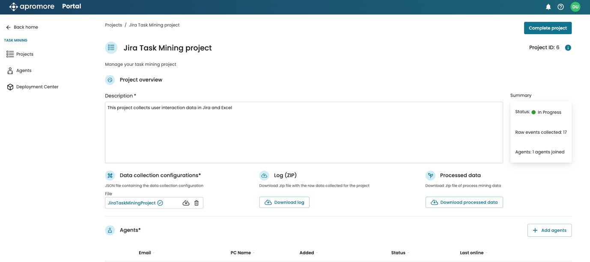Click the verified checkmark beside JiraTaskMiningProject
The width and height of the screenshot is (590, 262).
[160, 203]
